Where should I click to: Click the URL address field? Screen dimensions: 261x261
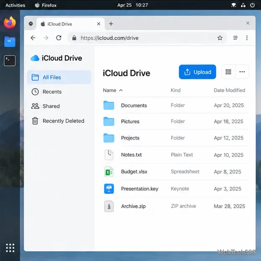pyautogui.click(x=147, y=38)
